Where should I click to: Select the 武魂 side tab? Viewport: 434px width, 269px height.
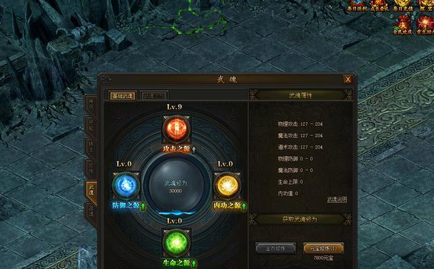[92, 190]
